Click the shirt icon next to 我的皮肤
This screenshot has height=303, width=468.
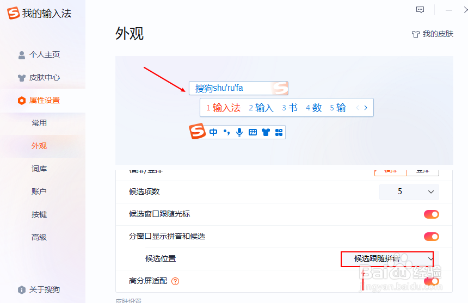(x=415, y=34)
